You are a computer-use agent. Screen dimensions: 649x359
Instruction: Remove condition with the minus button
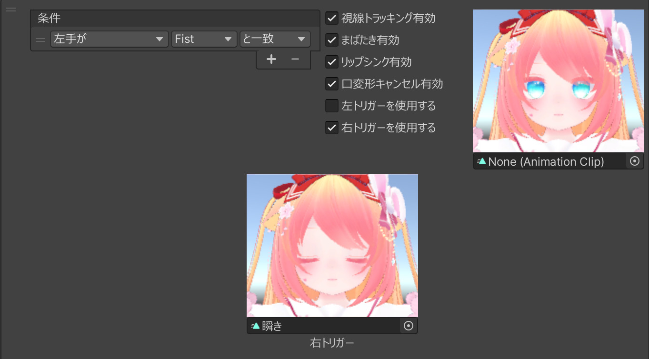pos(295,59)
